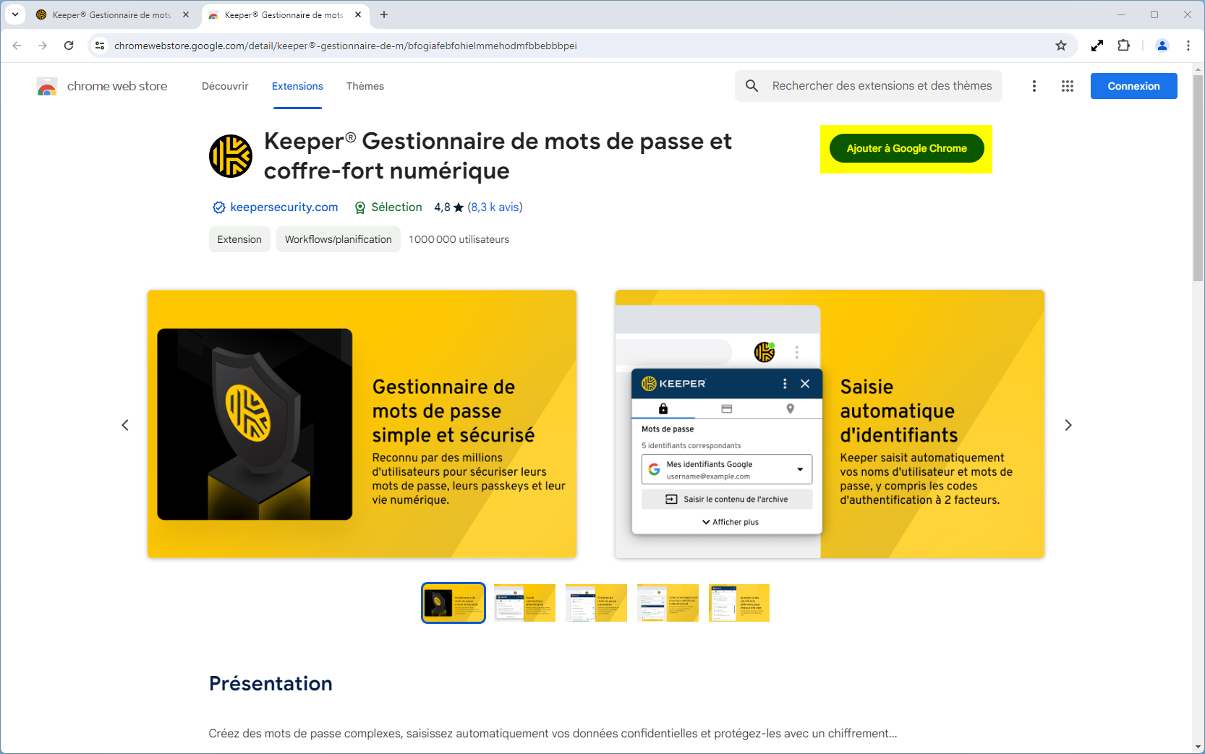Select the second screenshot thumbnail

(x=524, y=603)
